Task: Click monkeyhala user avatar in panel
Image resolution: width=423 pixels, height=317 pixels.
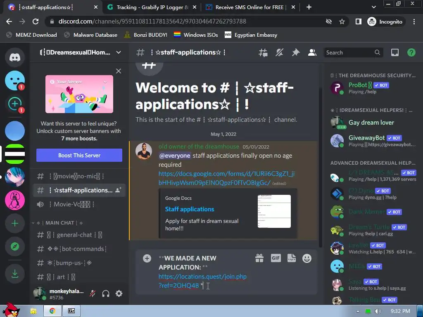Action: (x=39, y=293)
